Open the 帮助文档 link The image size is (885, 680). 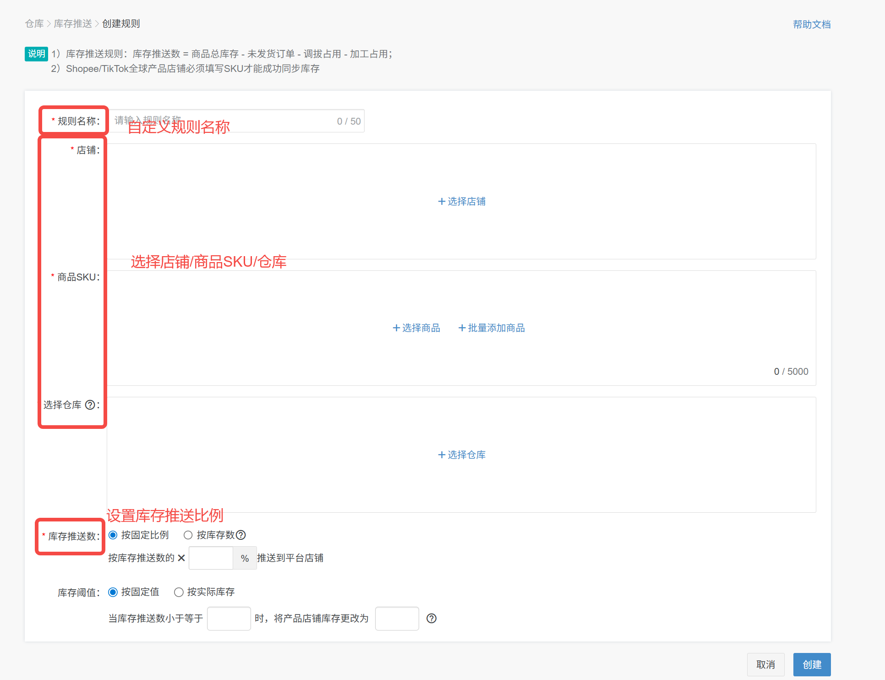811,24
